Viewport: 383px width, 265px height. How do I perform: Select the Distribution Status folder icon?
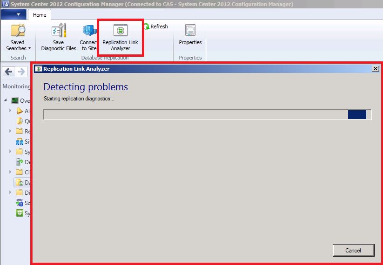(x=19, y=193)
